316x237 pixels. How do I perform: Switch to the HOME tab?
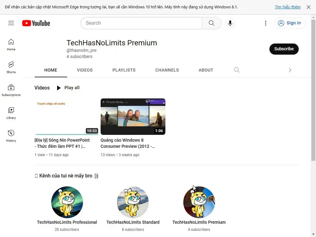click(51, 70)
